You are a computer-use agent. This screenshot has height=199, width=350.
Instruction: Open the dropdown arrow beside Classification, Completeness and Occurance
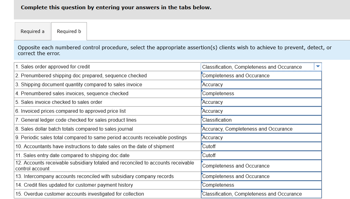pyautogui.click(x=318, y=67)
